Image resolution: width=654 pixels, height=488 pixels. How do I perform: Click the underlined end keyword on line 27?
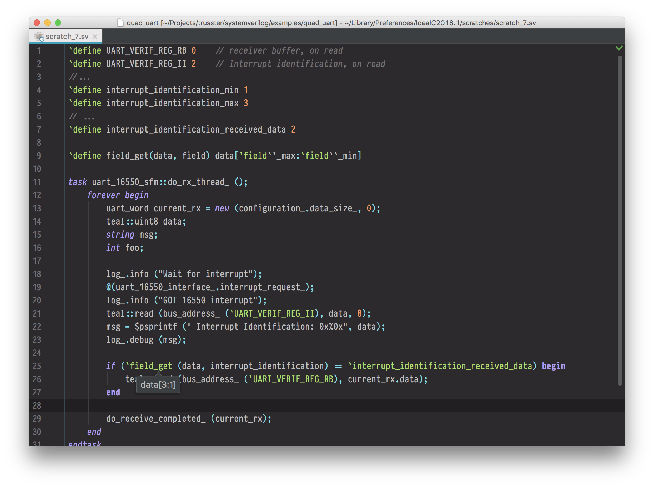point(113,392)
